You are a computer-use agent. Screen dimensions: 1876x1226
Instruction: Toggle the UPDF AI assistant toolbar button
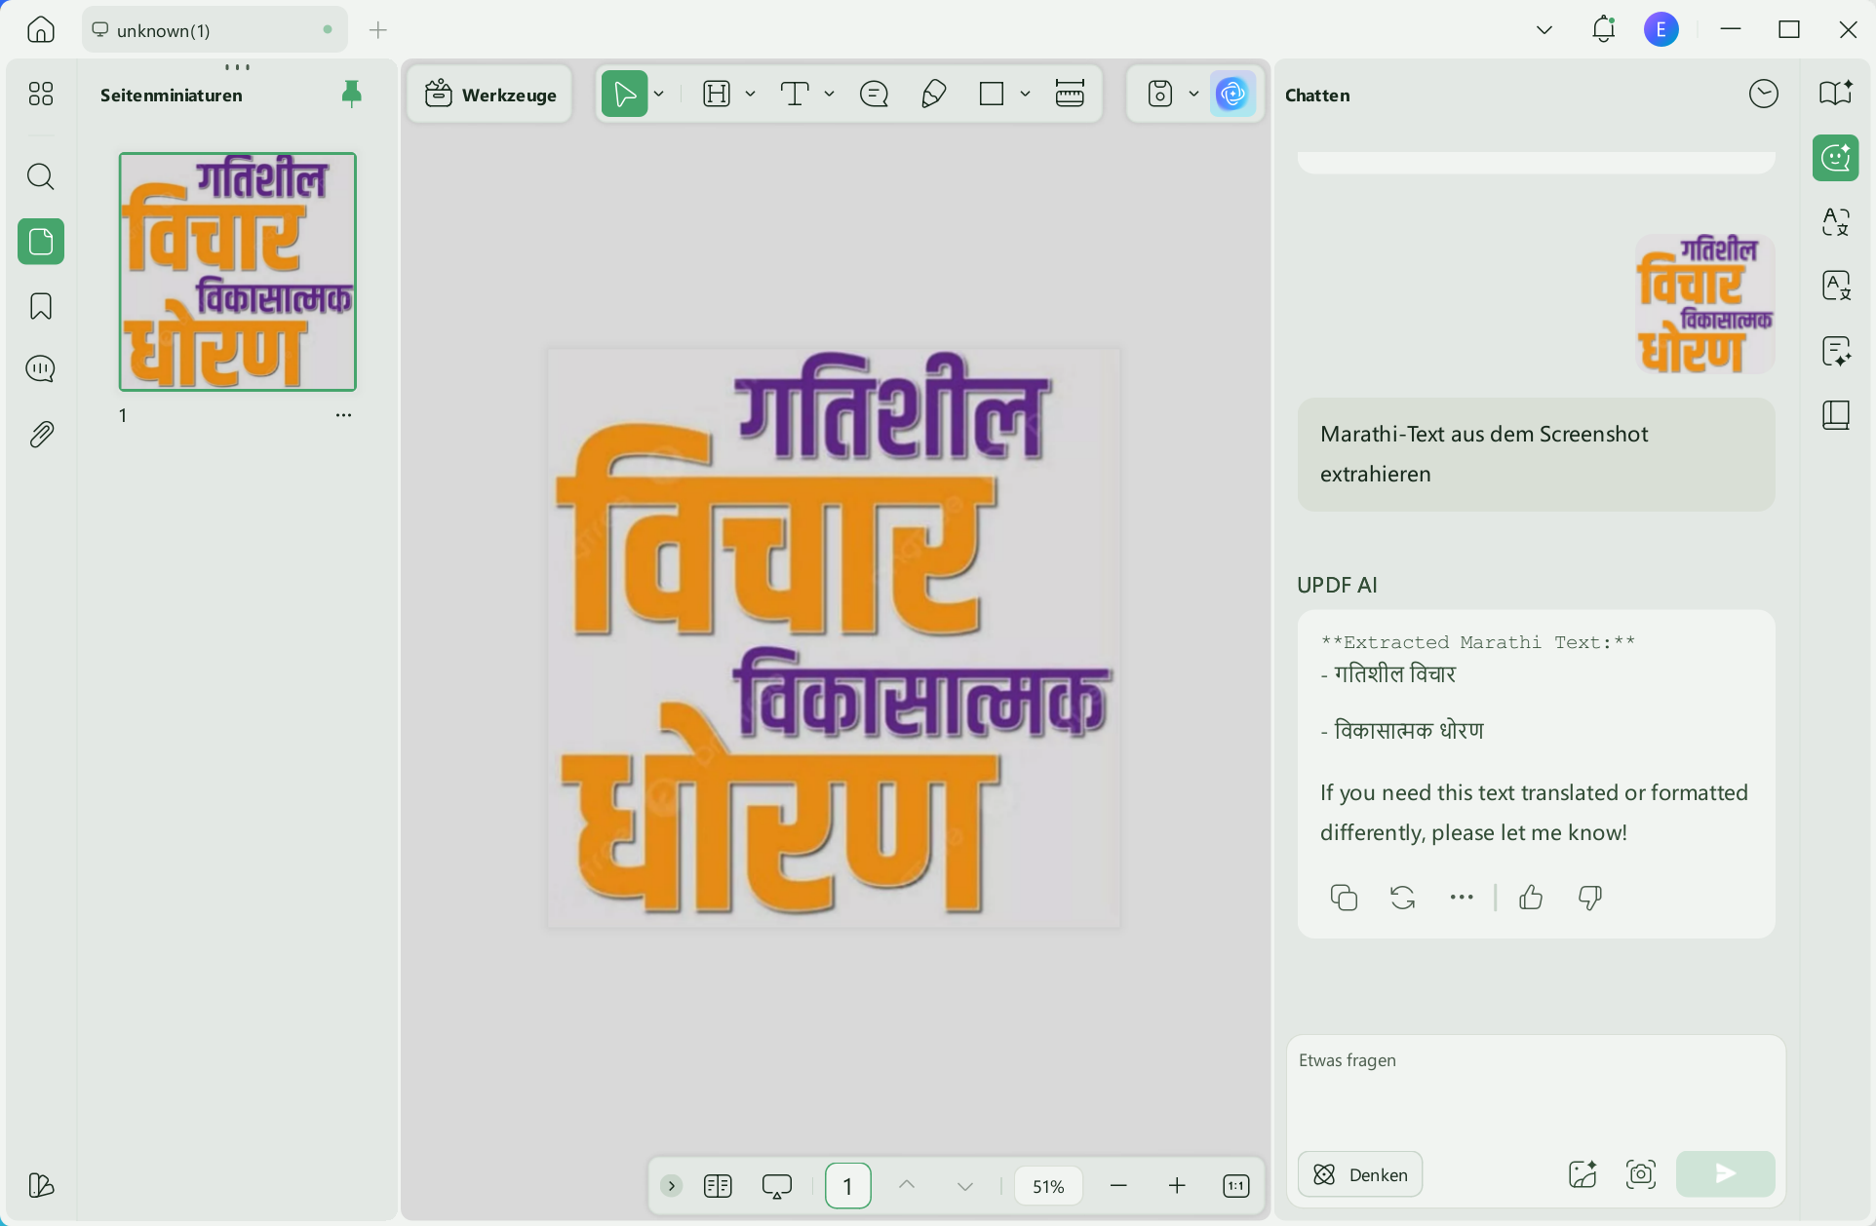(x=1232, y=94)
